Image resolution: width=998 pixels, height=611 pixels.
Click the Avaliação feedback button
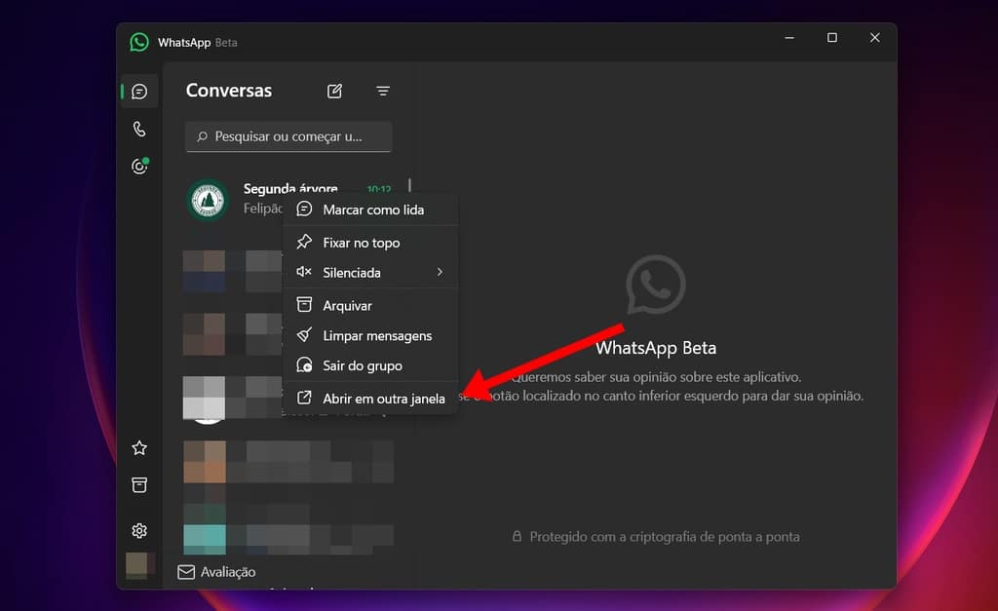click(x=216, y=572)
